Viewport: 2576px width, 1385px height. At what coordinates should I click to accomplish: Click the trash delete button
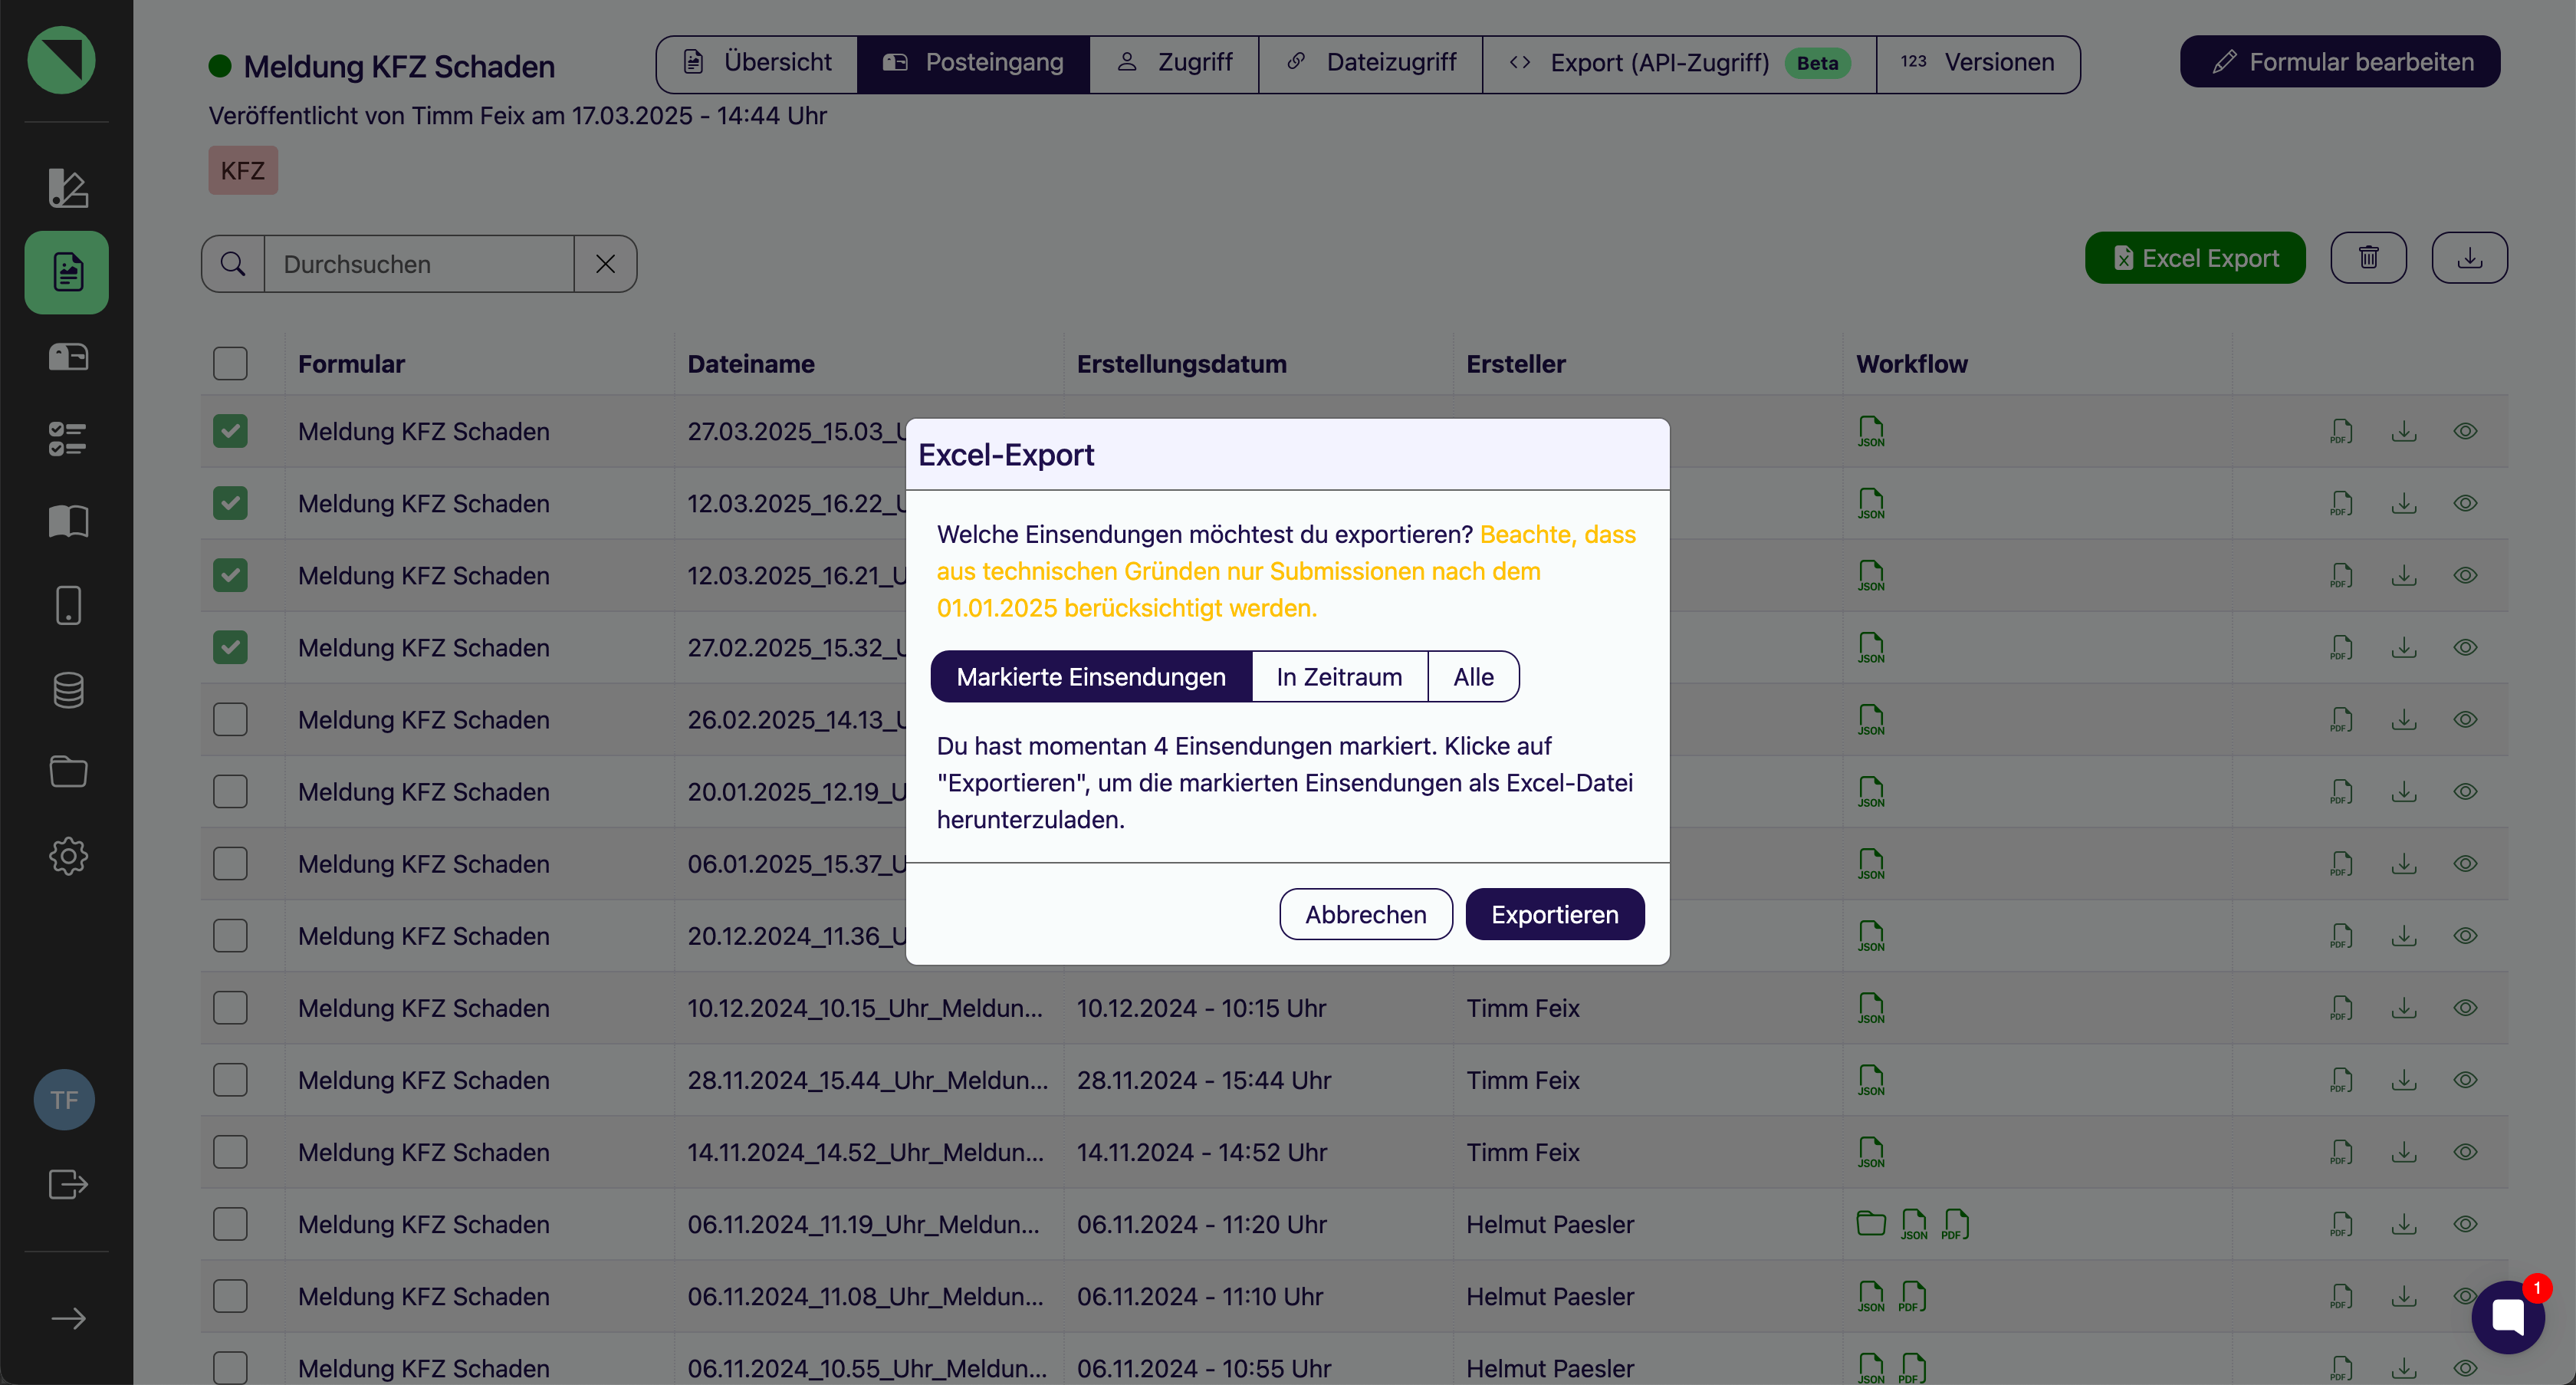pyautogui.click(x=2367, y=258)
